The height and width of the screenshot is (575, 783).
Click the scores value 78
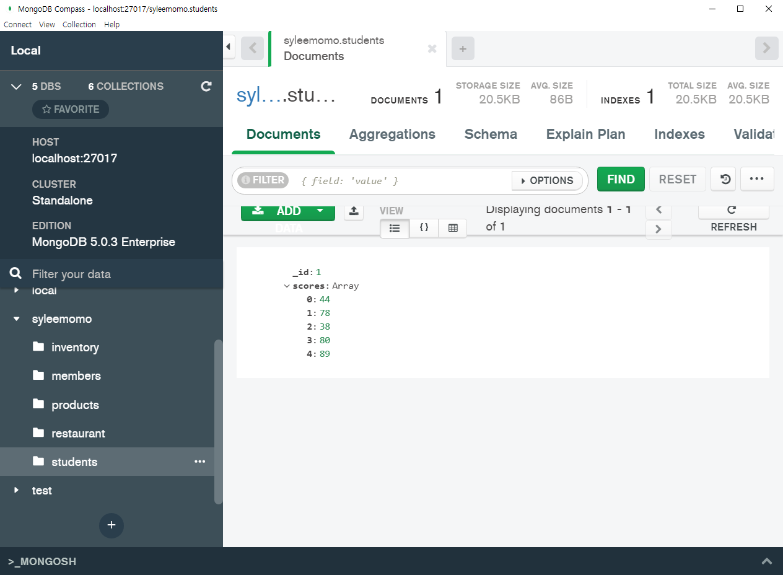point(325,313)
